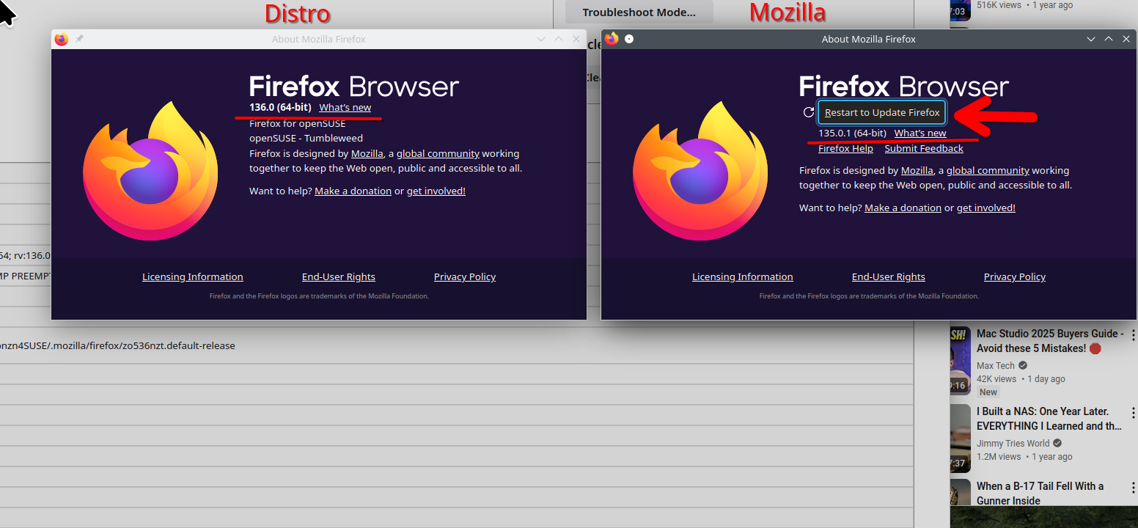The image size is (1138, 528).
Task: Click Mac Studio 2025 Buyers Guide title
Action: click(1050, 341)
